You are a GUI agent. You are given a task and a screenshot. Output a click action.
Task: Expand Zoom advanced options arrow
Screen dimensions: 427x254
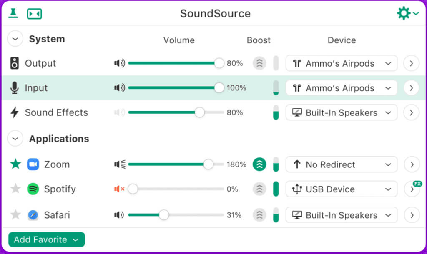[411, 164]
